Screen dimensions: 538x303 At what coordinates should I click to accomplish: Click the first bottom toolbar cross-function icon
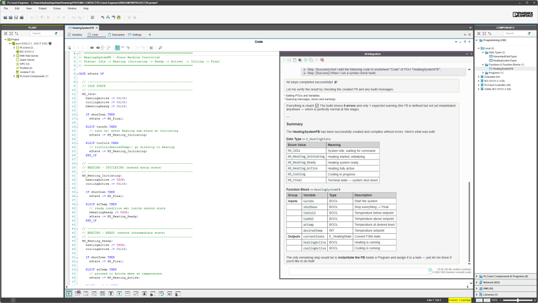(x=69, y=294)
